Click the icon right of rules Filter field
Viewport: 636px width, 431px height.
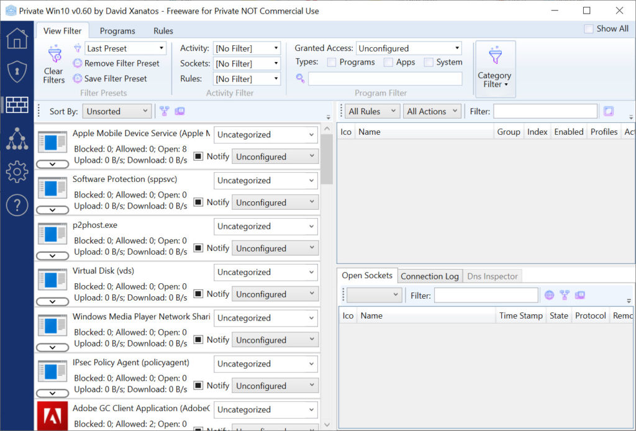tap(609, 111)
